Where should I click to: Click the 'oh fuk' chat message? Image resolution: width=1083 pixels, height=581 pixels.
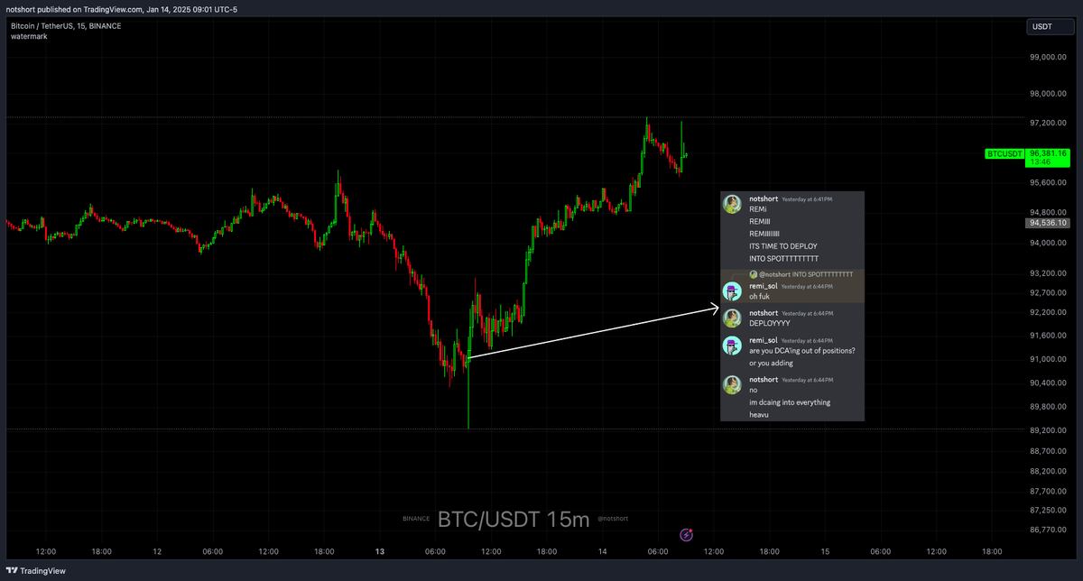pos(759,297)
